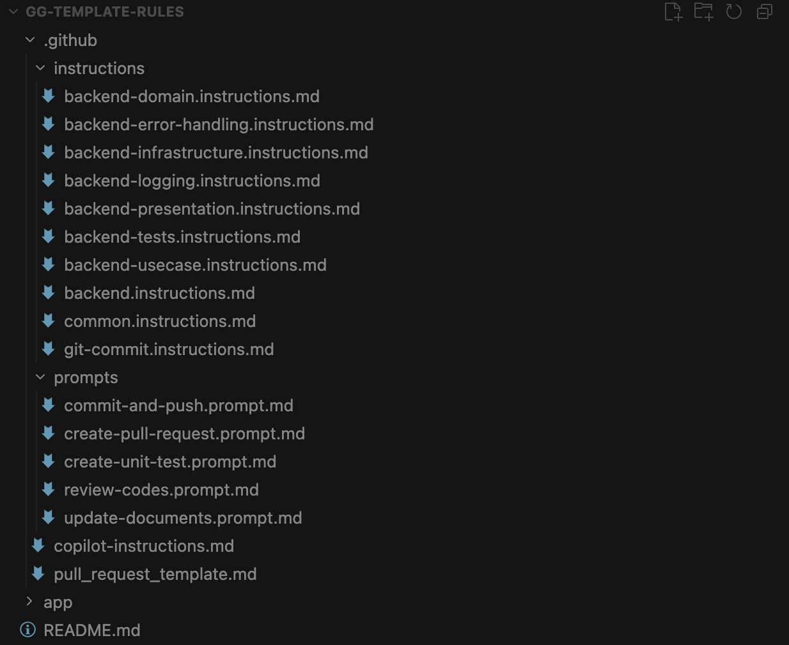The height and width of the screenshot is (645, 789).
Task: Collapse the .github folder chevron
Action: point(29,40)
